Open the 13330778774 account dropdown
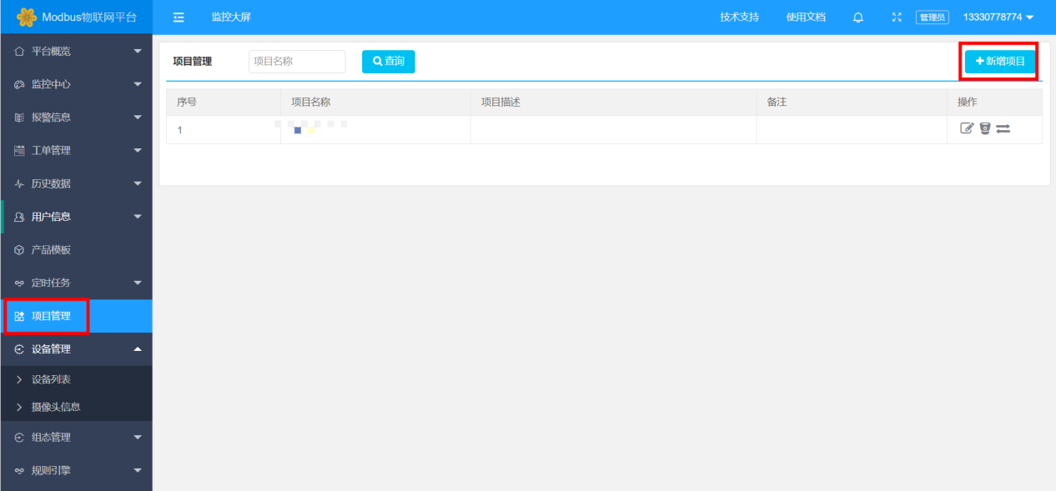Screen dimensions: 1056x491 click(998, 18)
